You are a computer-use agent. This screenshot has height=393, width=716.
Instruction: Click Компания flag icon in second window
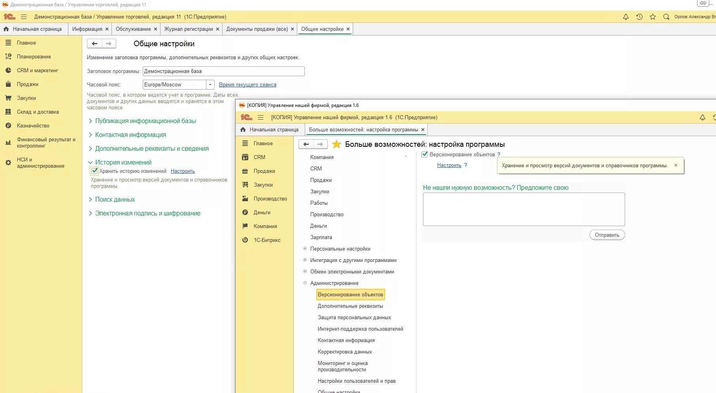click(x=245, y=226)
